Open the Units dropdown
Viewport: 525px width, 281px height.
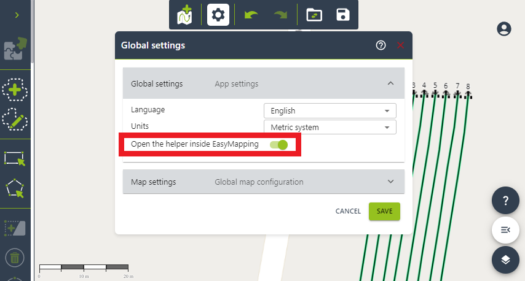330,128
